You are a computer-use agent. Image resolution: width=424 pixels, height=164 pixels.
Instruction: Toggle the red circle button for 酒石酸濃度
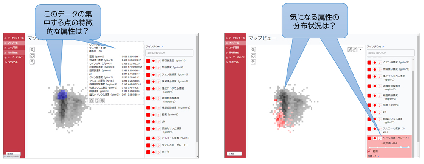click(x=153, y=61)
